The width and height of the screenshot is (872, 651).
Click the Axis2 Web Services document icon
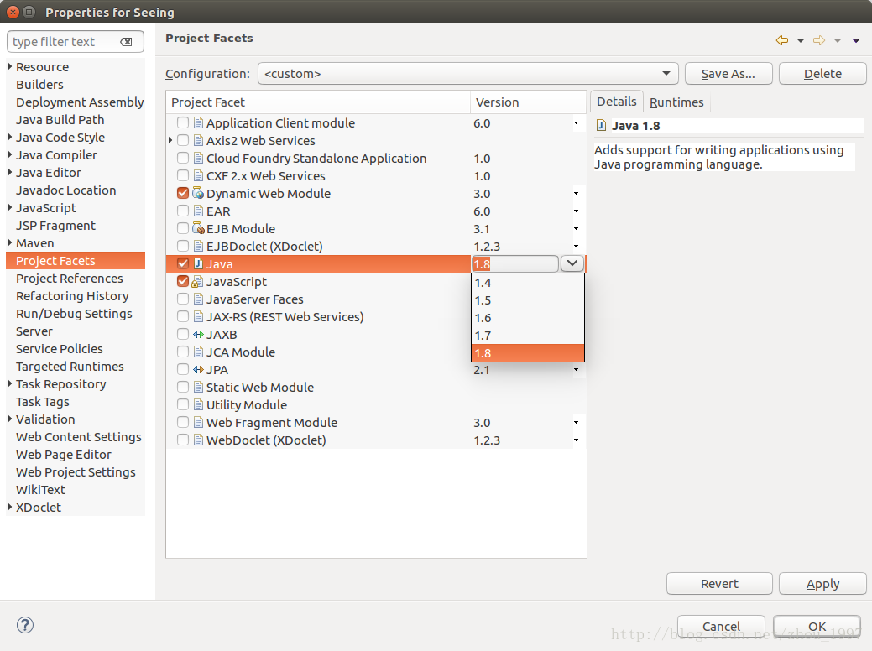pos(198,141)
